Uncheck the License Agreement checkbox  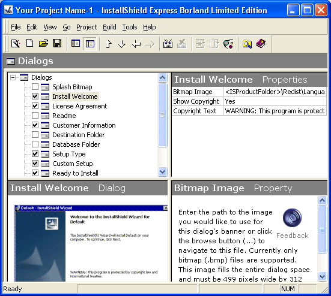[x=35, y=105]
